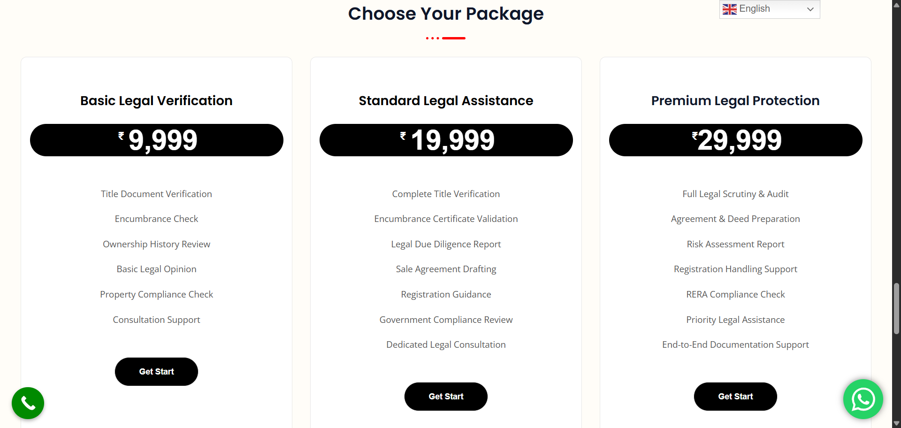Click the ₹19,999 price badge
Screen dimensions: 901x428
pos(446,140)
